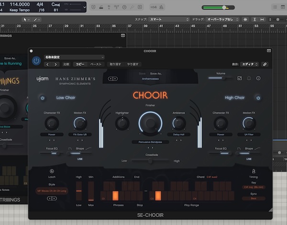This screenshot has height=225, width=287.
Task: Click the large Finisher knob
Action: 150,123
